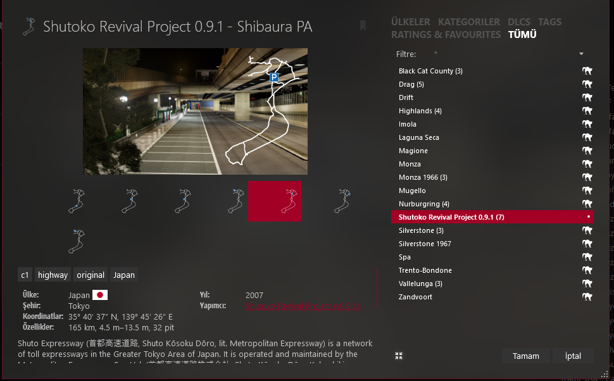Open the Filtre dropdown arrow
This screenshot has height=381, width=614.
pyautogui.click(x=582, y=54)
